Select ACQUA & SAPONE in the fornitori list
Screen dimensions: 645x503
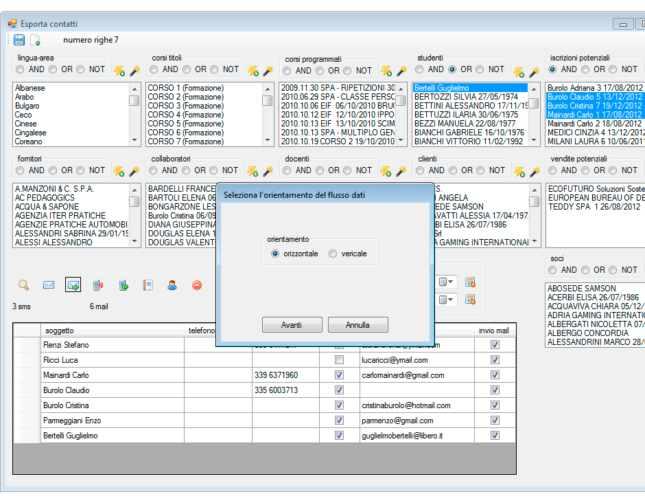47,207
